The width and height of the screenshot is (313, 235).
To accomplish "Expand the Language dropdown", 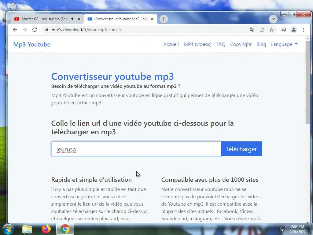I will click(284, 44).
